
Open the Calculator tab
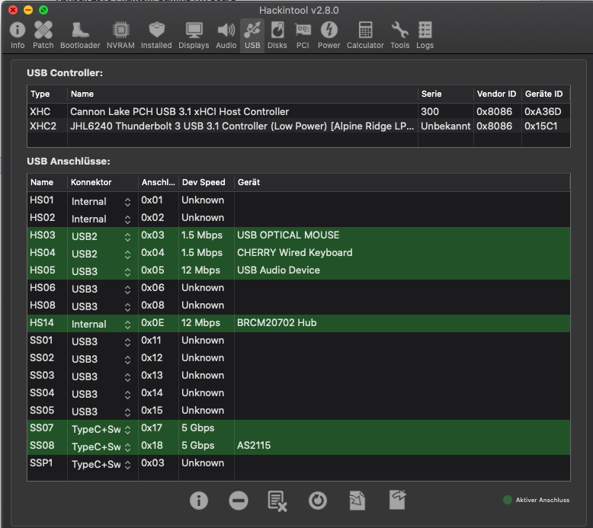click(365, 35)
